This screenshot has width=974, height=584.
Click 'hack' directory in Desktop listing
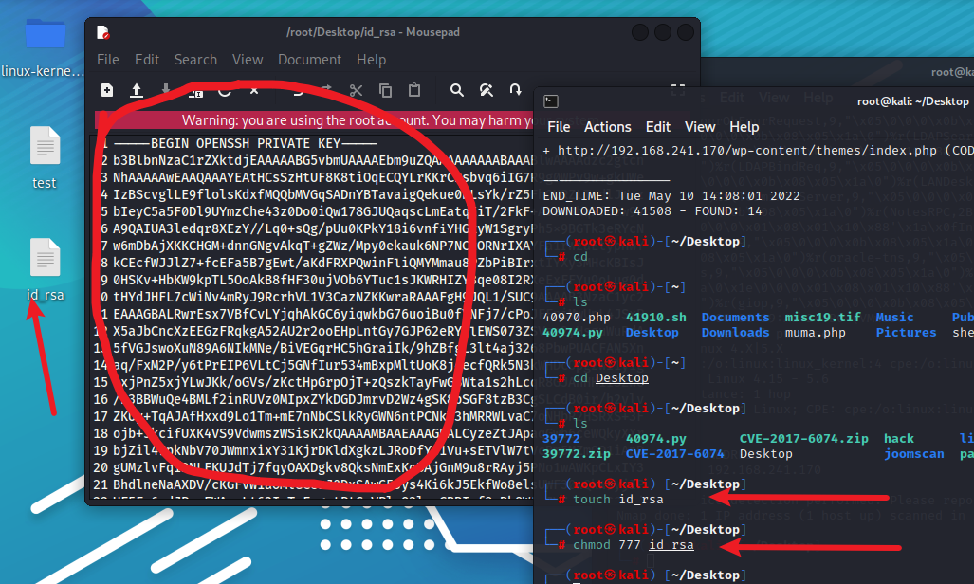point(899,438)
